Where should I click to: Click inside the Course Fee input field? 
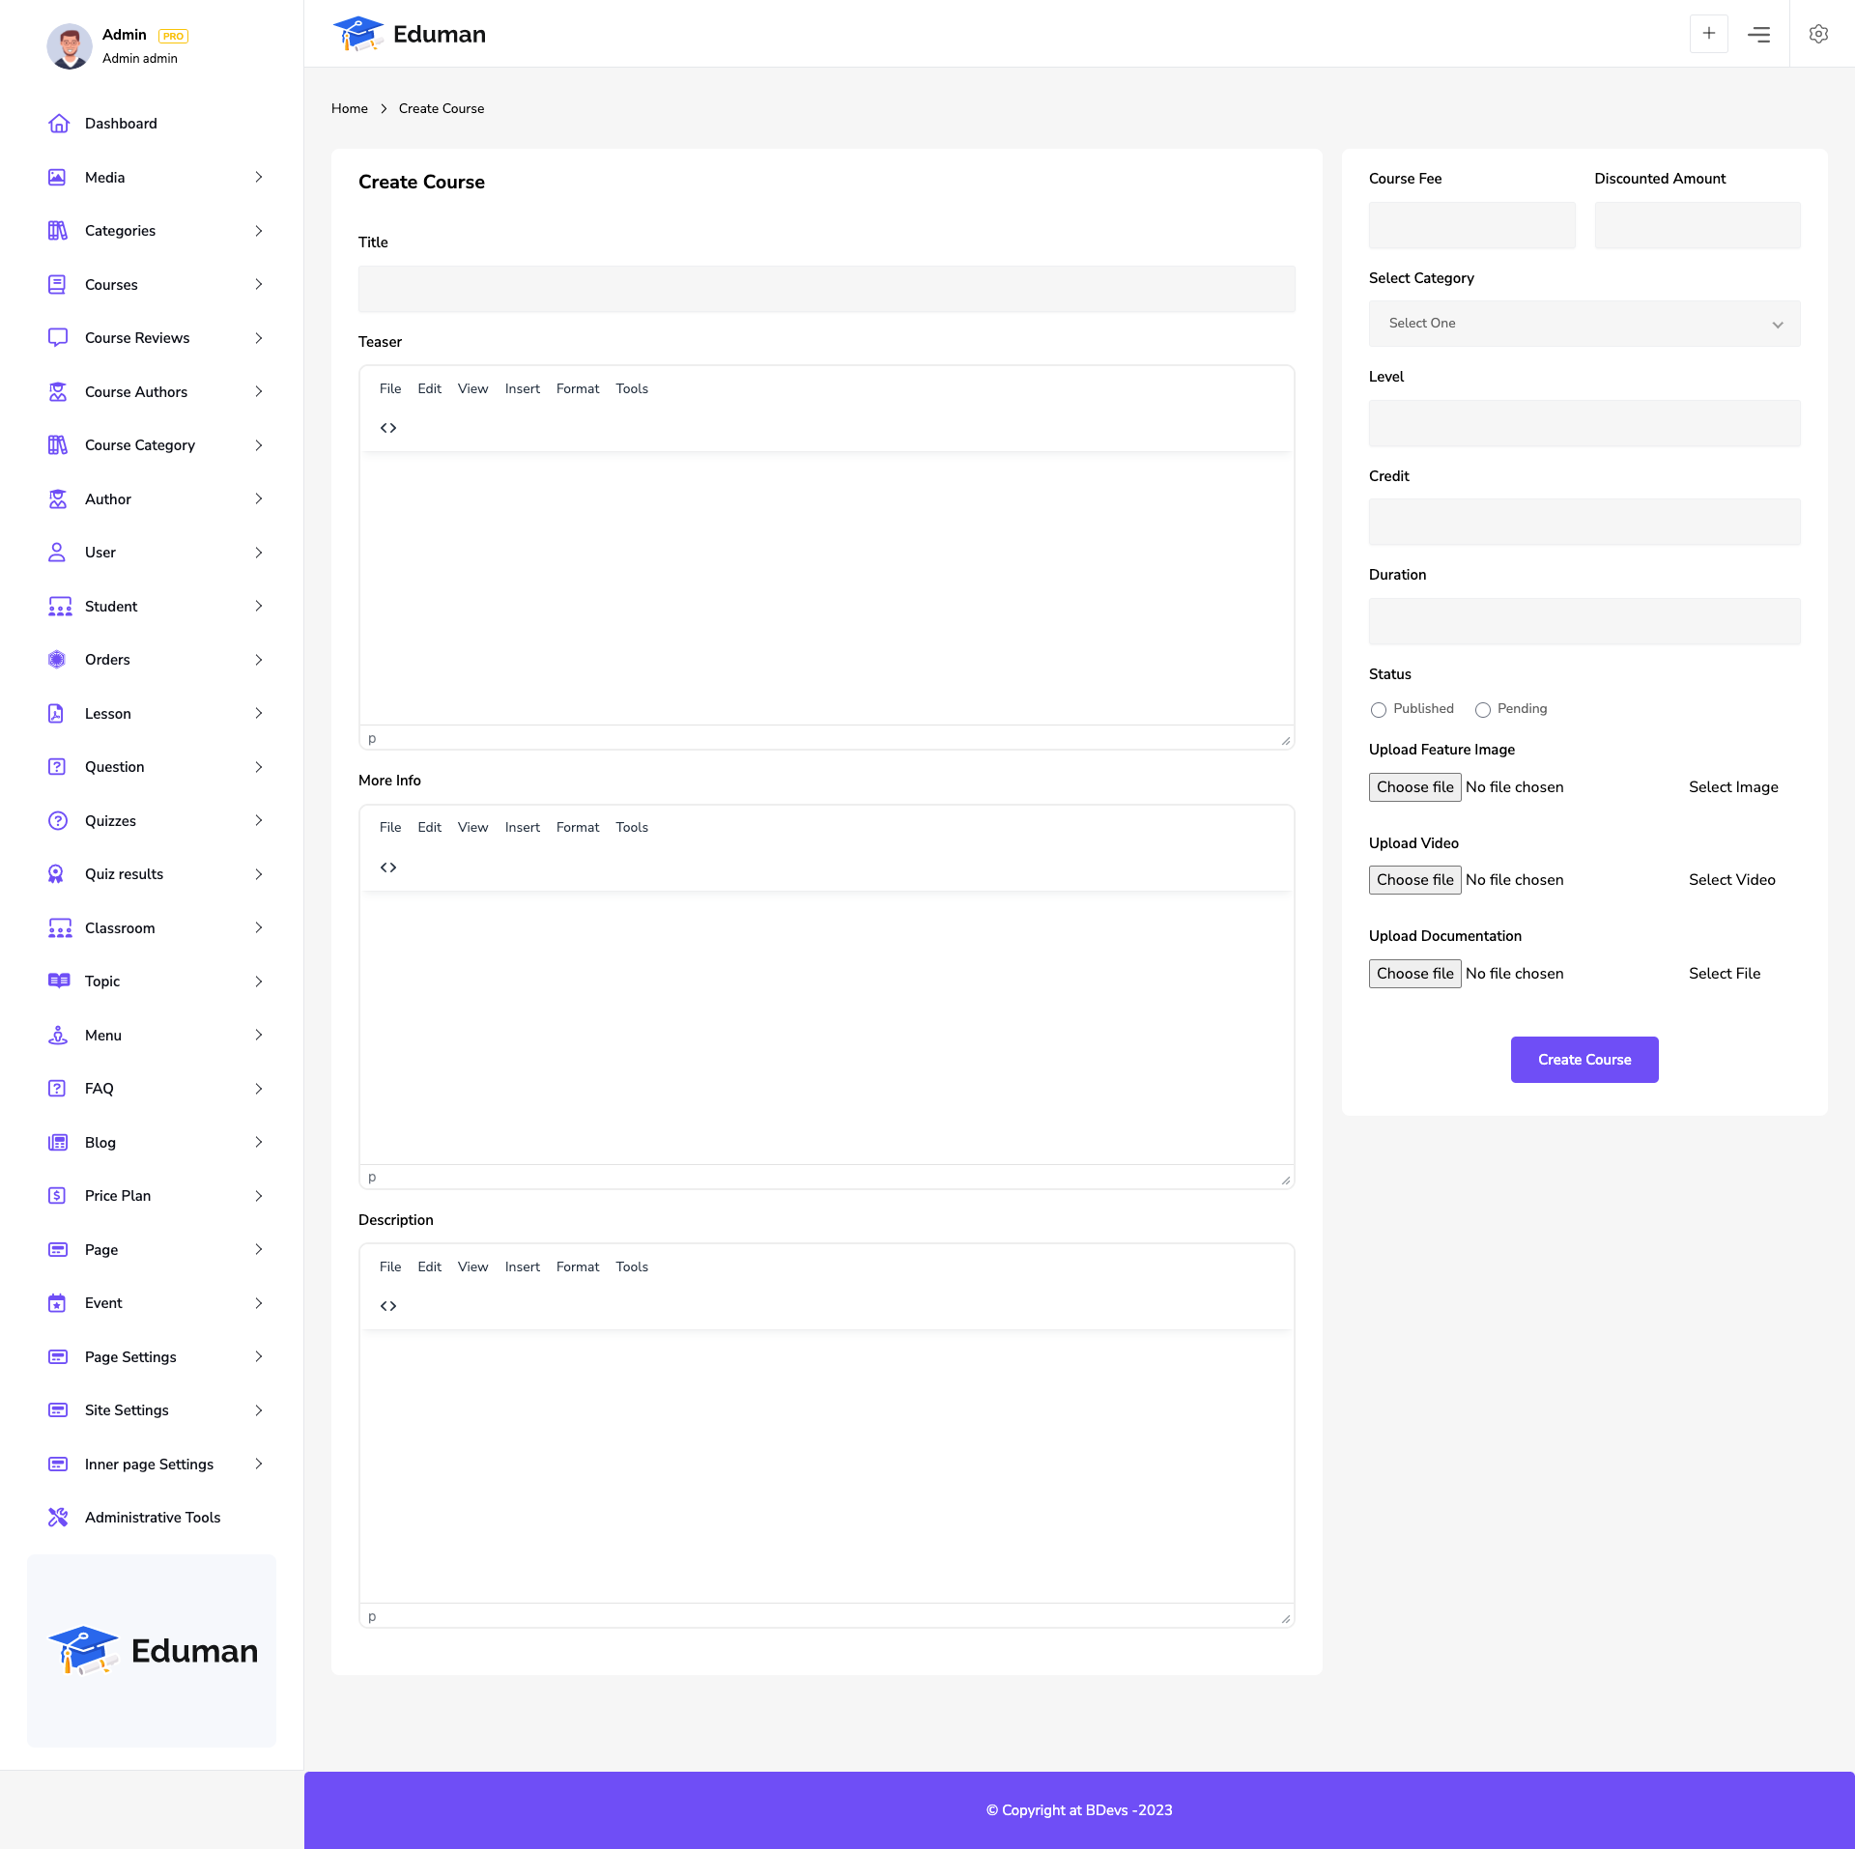1471,225
